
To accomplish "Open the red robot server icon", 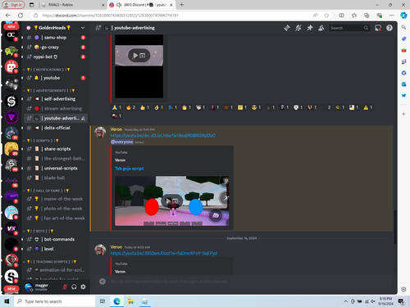I will (11, 66).
